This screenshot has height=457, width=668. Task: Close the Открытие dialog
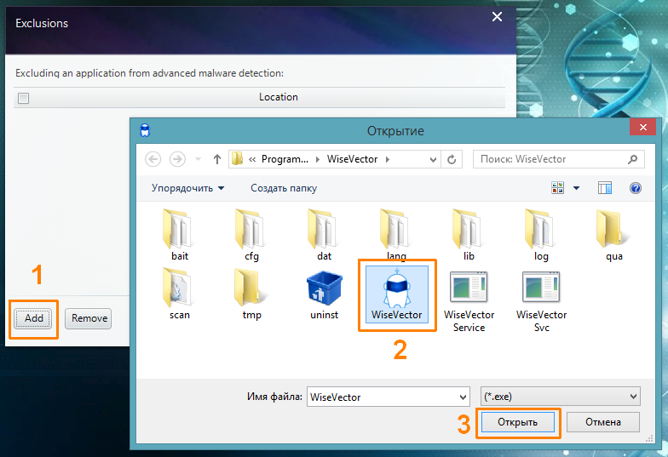pos(642,127)
